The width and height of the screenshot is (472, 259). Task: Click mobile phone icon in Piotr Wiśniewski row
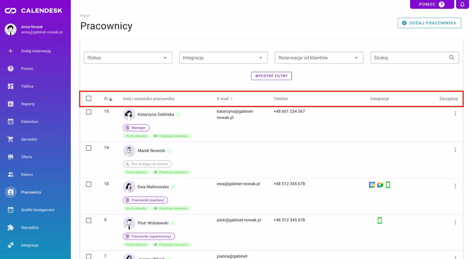379,220
